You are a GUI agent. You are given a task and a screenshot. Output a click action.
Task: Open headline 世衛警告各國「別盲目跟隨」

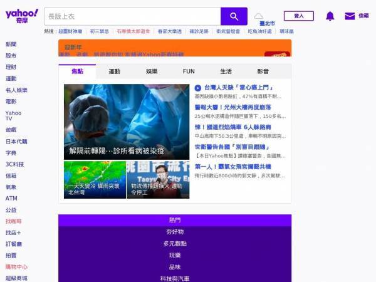pyautogui.click(x=232, y=147)
